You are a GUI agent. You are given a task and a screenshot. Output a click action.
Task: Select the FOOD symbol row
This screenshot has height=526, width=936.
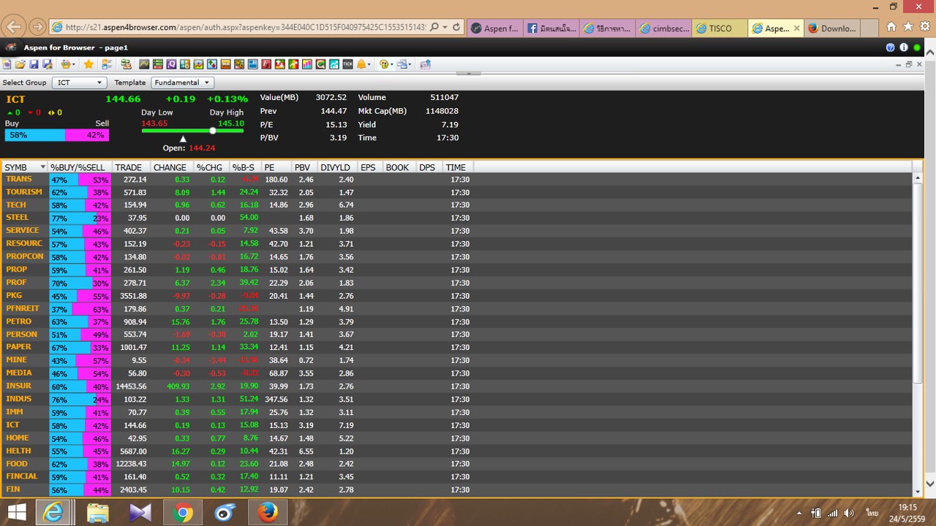pos(457,464)
